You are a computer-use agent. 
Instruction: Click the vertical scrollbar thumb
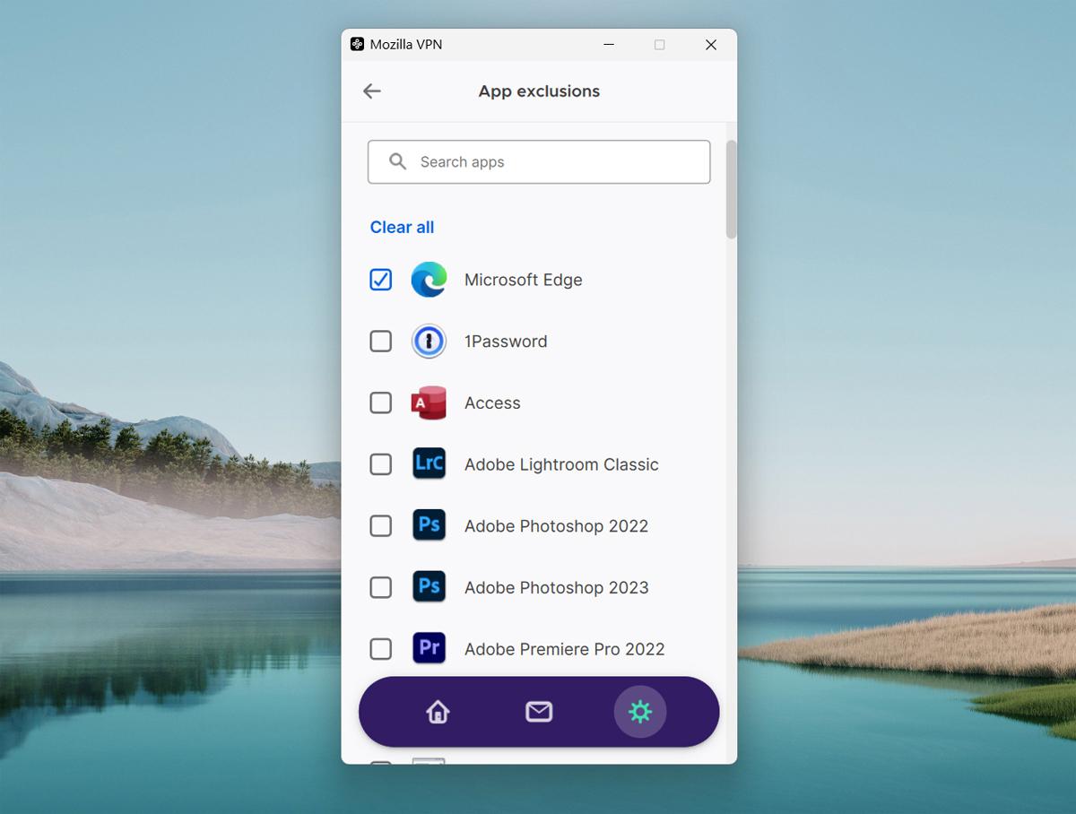click(x=731, y=189)
